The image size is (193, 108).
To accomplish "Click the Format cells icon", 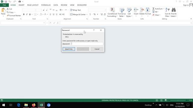I will pos(148,10).
